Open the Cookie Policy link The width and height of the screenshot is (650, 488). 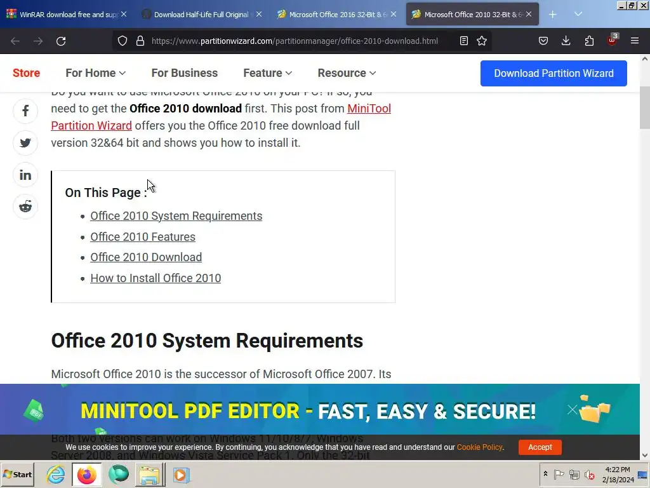[479, 447]
